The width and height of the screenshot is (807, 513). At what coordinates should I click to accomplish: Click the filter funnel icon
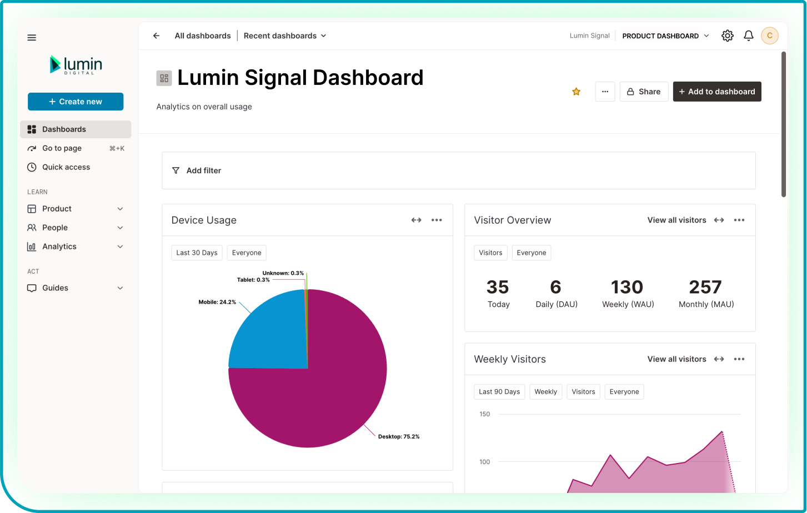pyautogui.click(x=176, y=170)
